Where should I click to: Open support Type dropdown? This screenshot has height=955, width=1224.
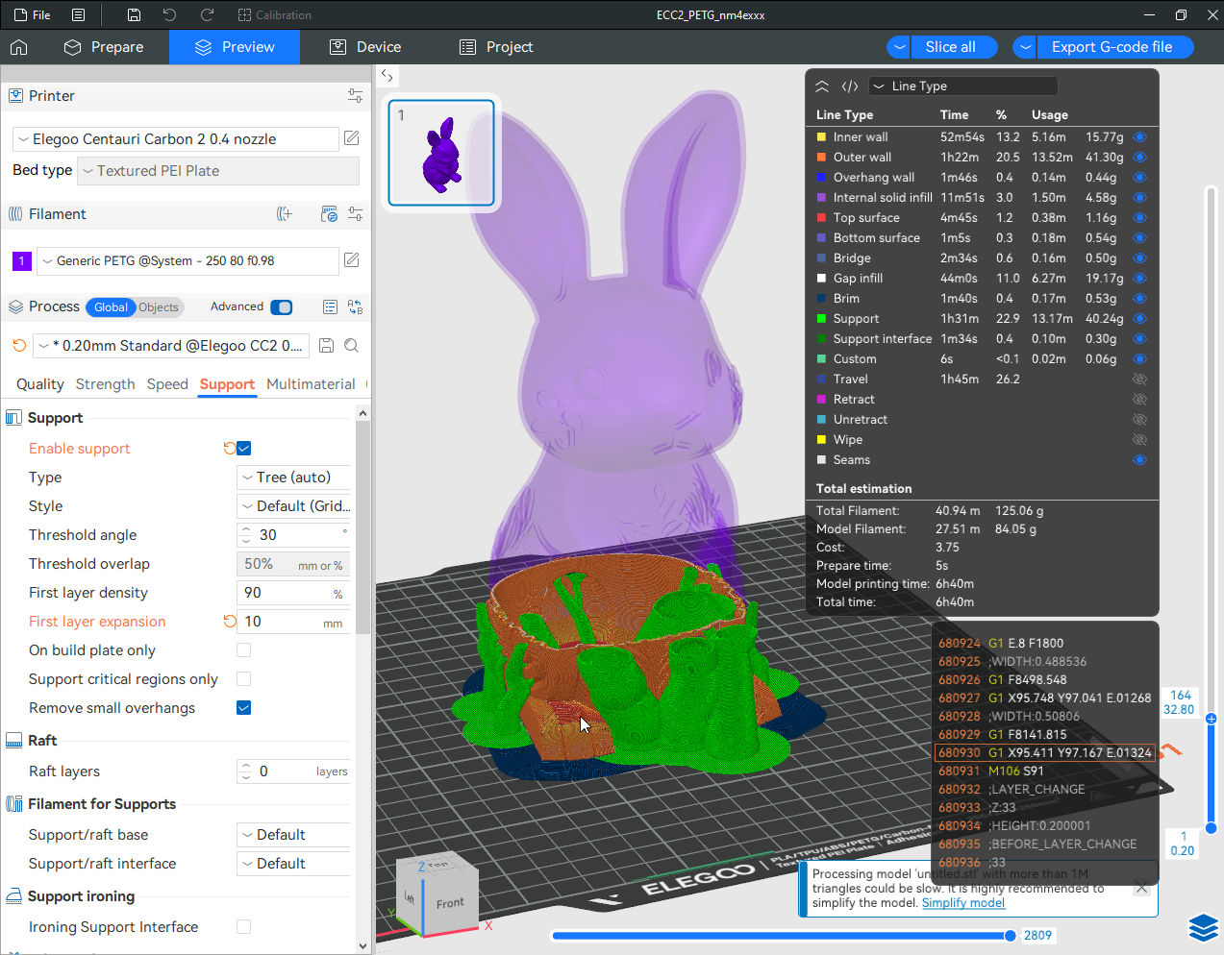click(x=293, y=477)
